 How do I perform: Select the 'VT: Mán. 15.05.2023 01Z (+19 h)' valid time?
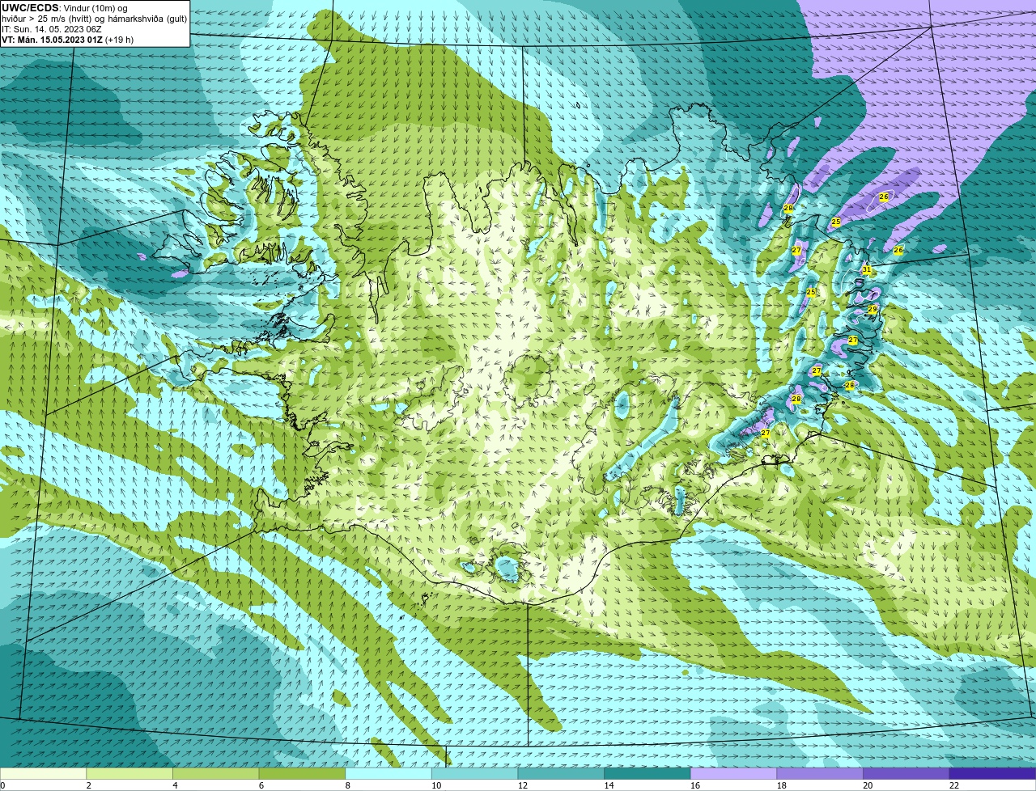68,40
